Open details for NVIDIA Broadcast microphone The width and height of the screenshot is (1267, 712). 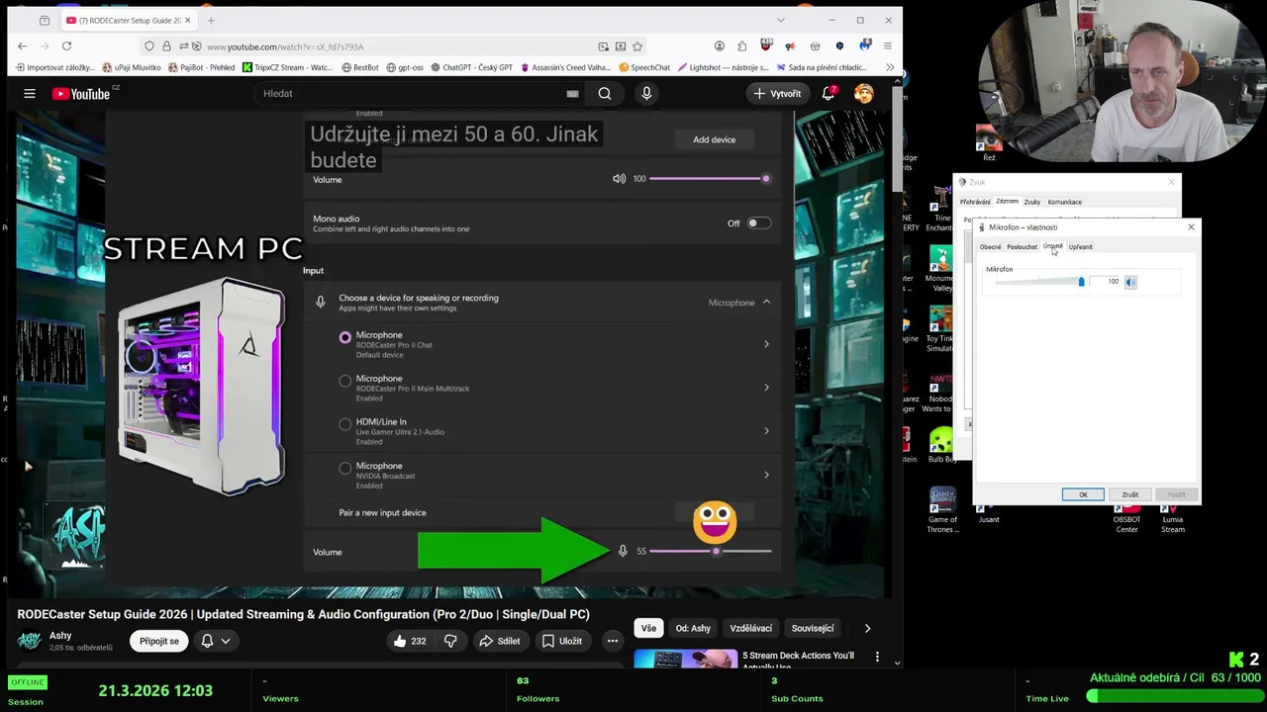(766, 475)
